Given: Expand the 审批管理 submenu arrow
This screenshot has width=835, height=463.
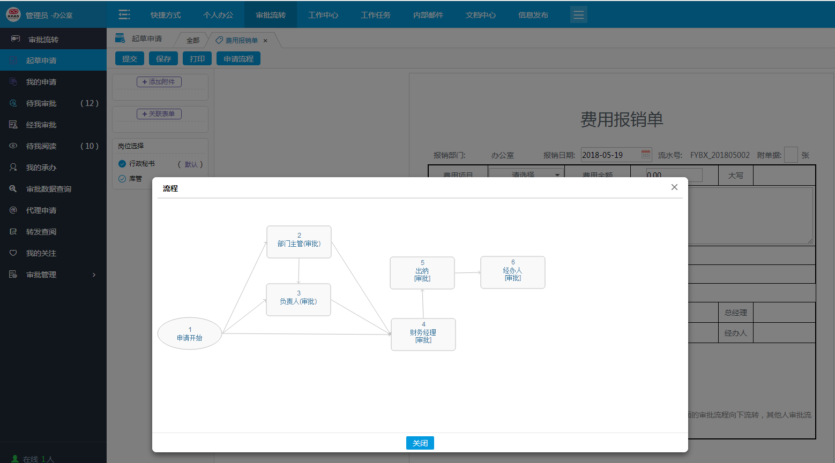Looking at the screenshot, I should tap(94, 275).
